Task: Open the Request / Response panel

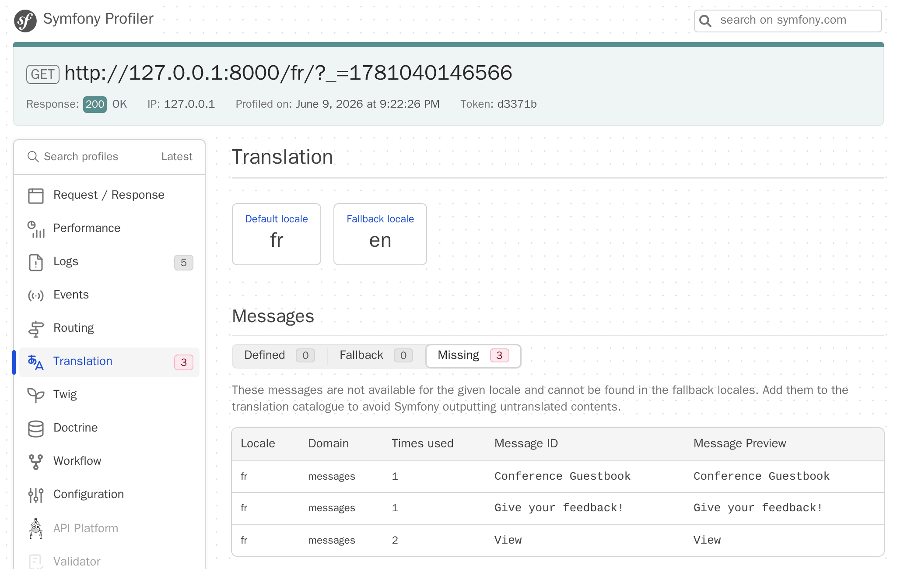Action: 109,195
